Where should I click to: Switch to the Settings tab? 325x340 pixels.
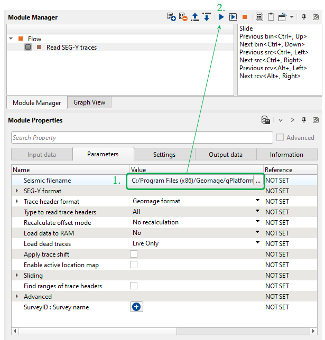click(164, 155)
